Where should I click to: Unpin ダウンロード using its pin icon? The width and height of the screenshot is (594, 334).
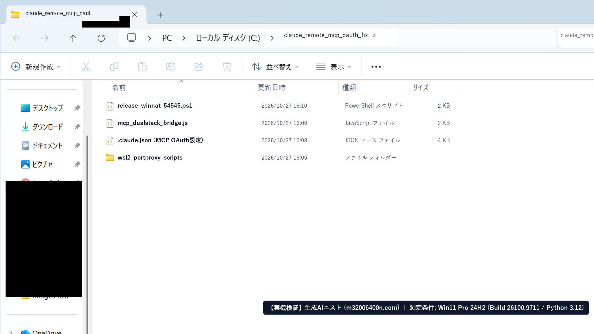click(x=77, y=127)
